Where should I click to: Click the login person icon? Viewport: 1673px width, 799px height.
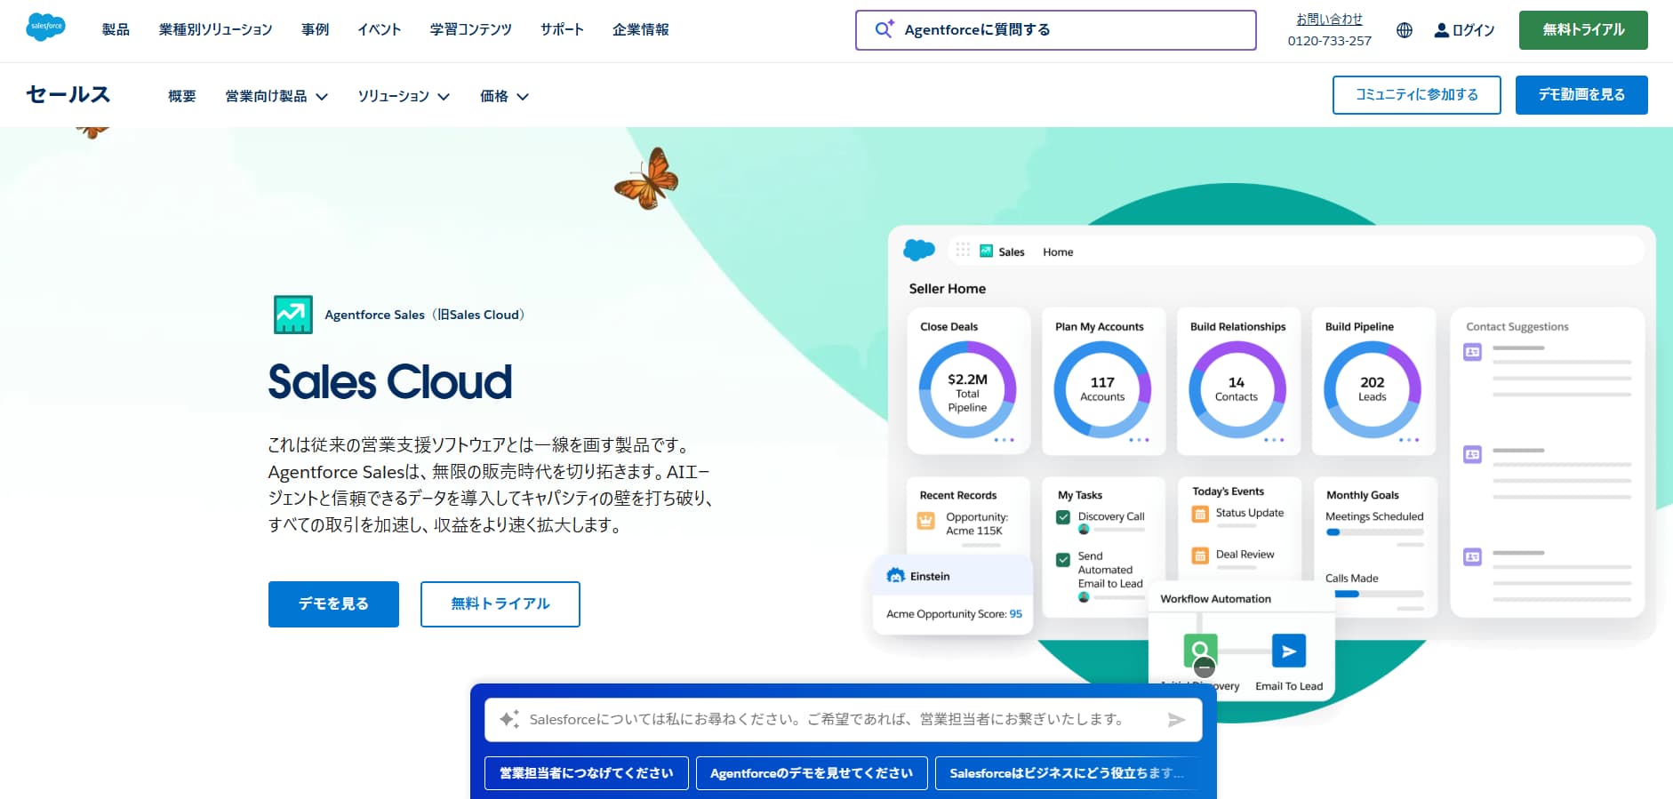pos(1441,30)
